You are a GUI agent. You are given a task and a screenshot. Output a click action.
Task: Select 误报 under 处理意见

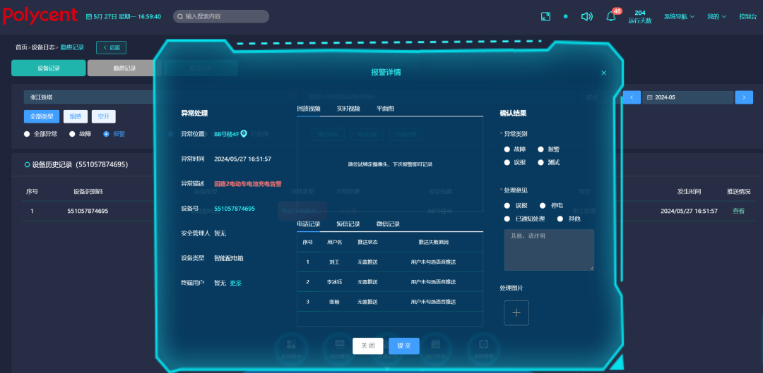[x=507, y=205]
